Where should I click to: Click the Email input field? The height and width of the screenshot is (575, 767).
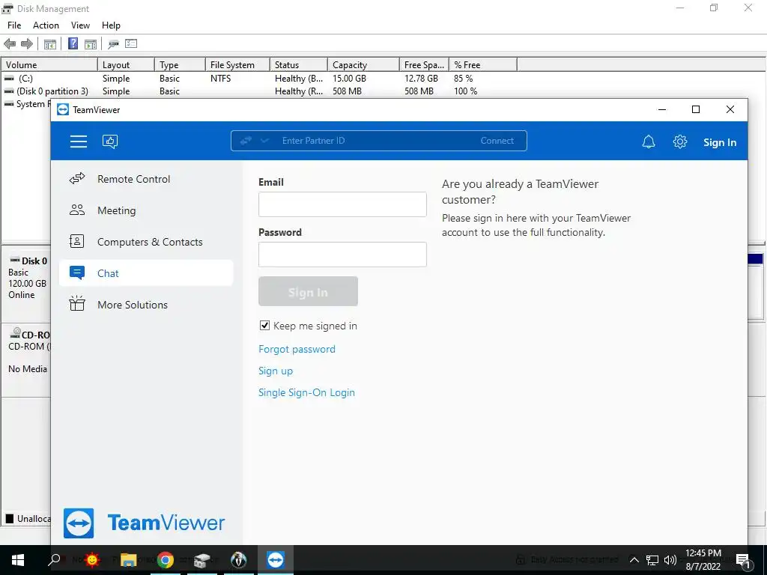342,204
